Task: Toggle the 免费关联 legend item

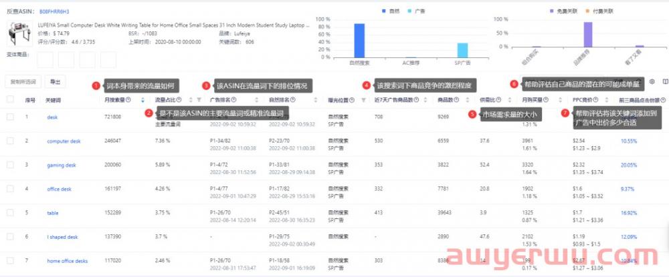Action: click(x=563, y=11)
